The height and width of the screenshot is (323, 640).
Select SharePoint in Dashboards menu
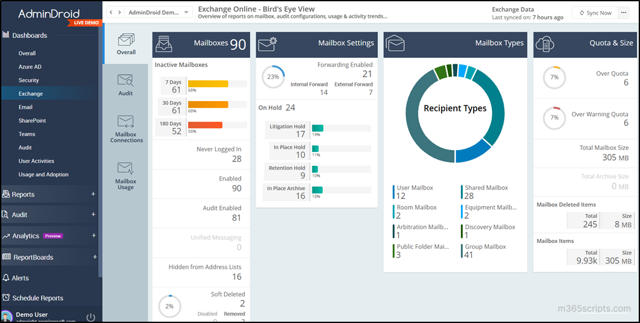(32, 121)
